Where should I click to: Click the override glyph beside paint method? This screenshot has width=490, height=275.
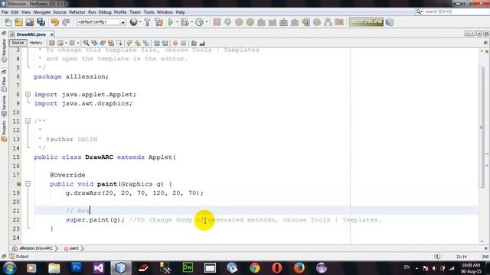[x=18, y=184]
